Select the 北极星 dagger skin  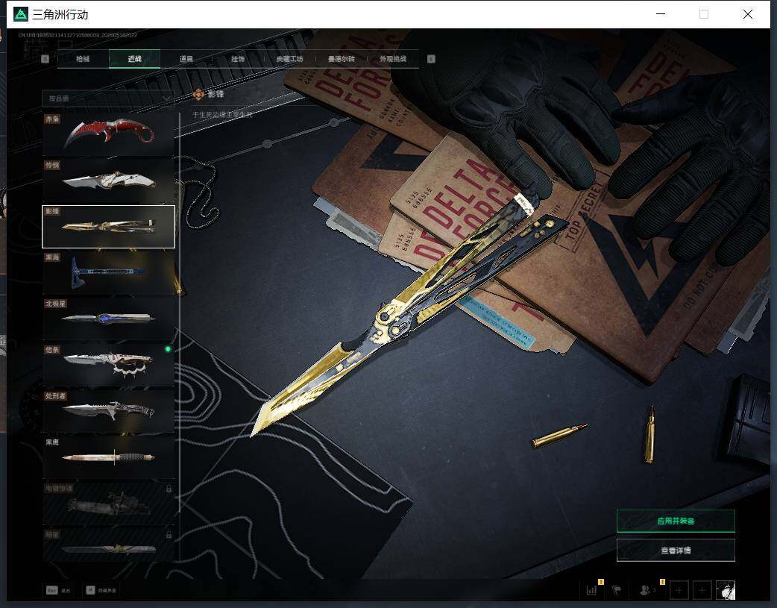tap(109, 319)
